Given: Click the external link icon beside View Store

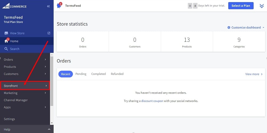Looking at the screenshot, I should (x=49, y=33).
